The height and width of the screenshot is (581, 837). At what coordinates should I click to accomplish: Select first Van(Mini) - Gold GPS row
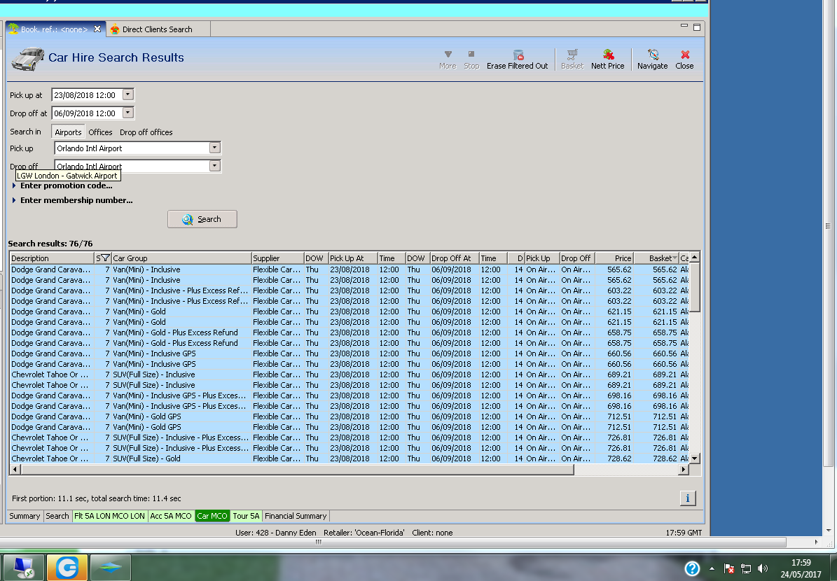pyautogui.click(x=350, y=416)
